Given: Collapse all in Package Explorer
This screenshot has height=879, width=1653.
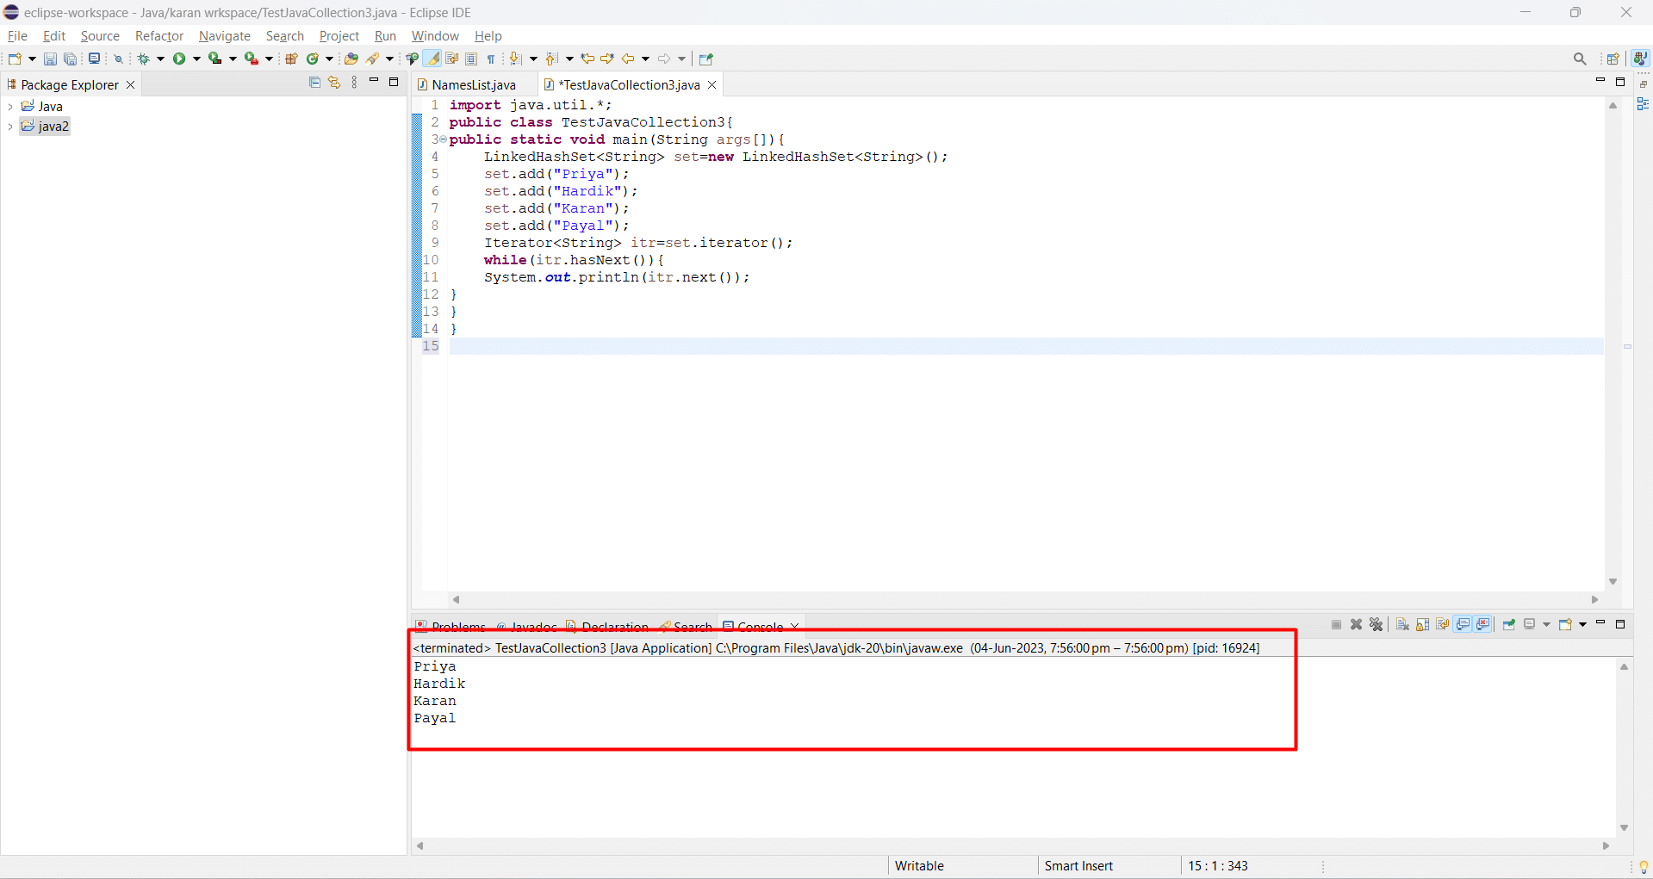Looking at the screenshot, I should click(314, 83).
